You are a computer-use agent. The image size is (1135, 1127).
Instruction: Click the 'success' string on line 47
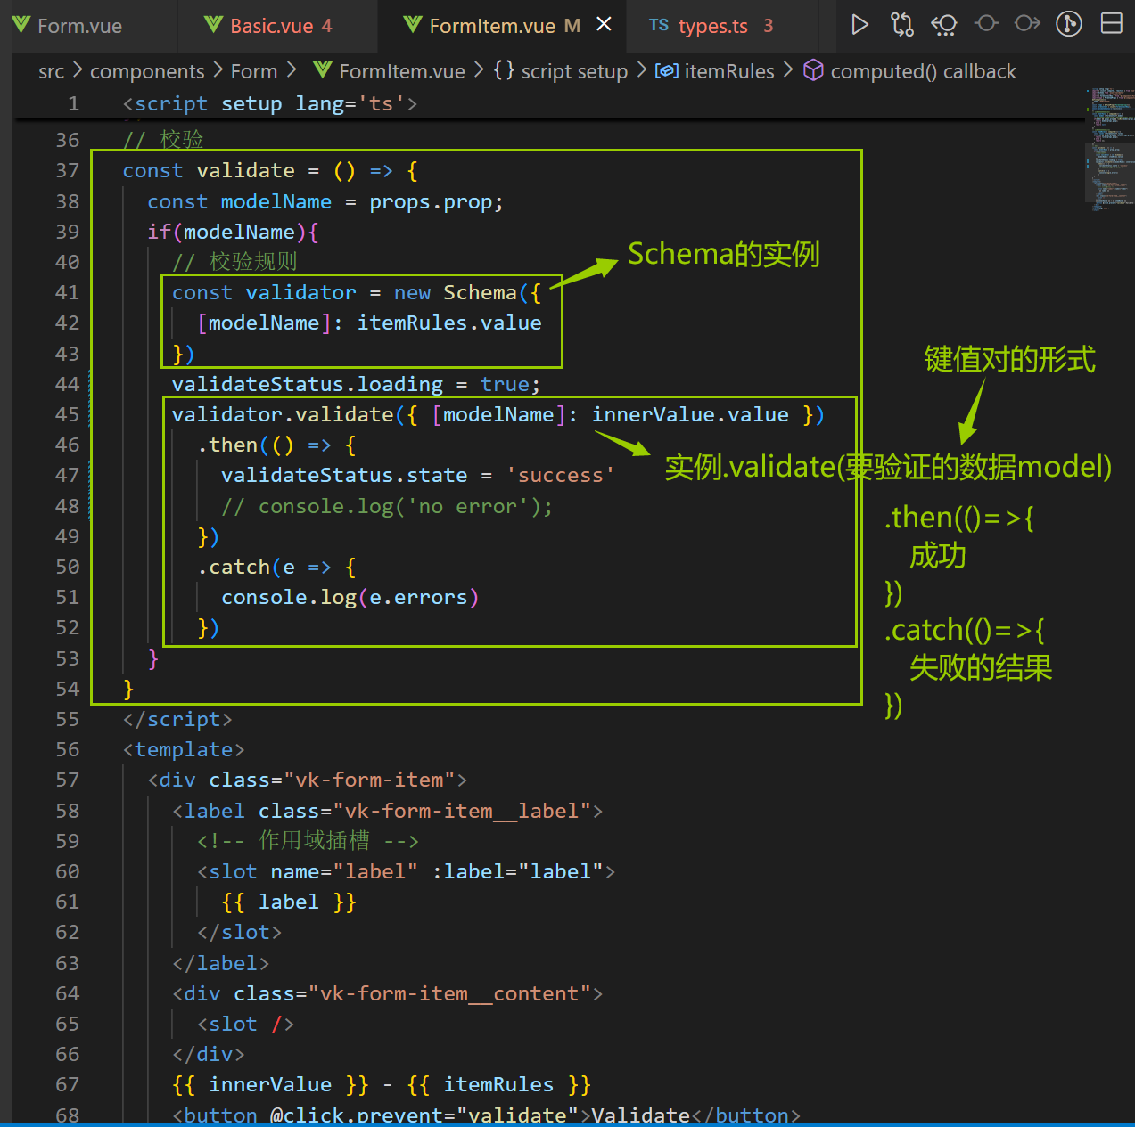point(560,475)
